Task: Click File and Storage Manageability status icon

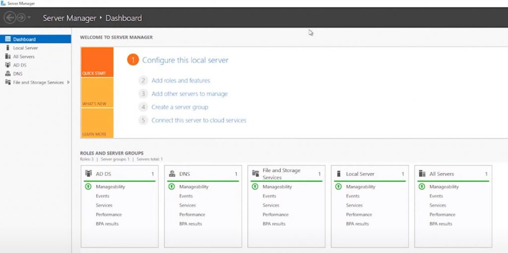Action: click(255, 187)
